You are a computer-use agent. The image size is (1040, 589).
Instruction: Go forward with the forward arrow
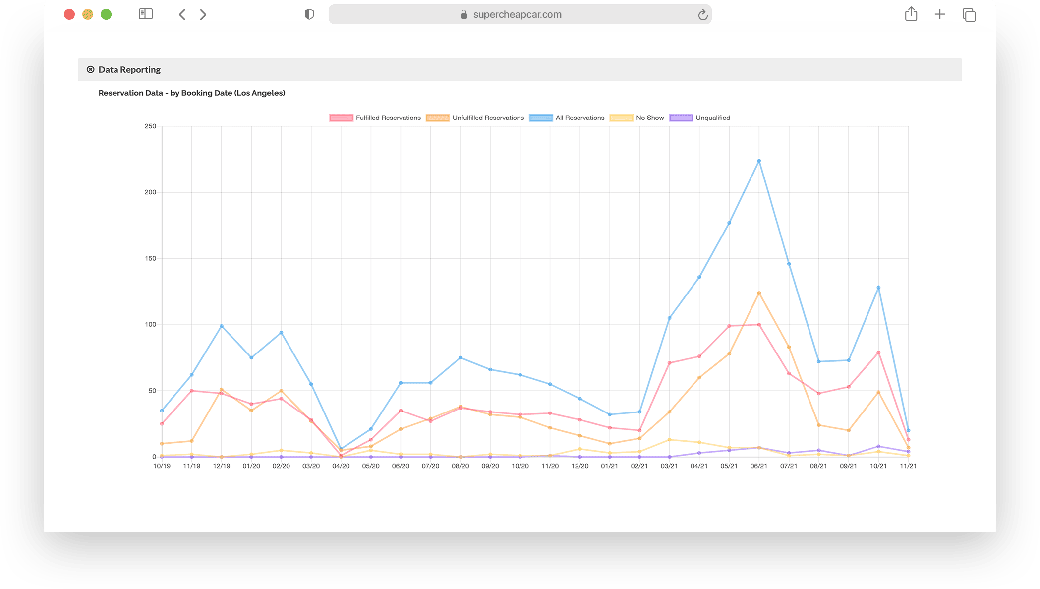[203, 15]
